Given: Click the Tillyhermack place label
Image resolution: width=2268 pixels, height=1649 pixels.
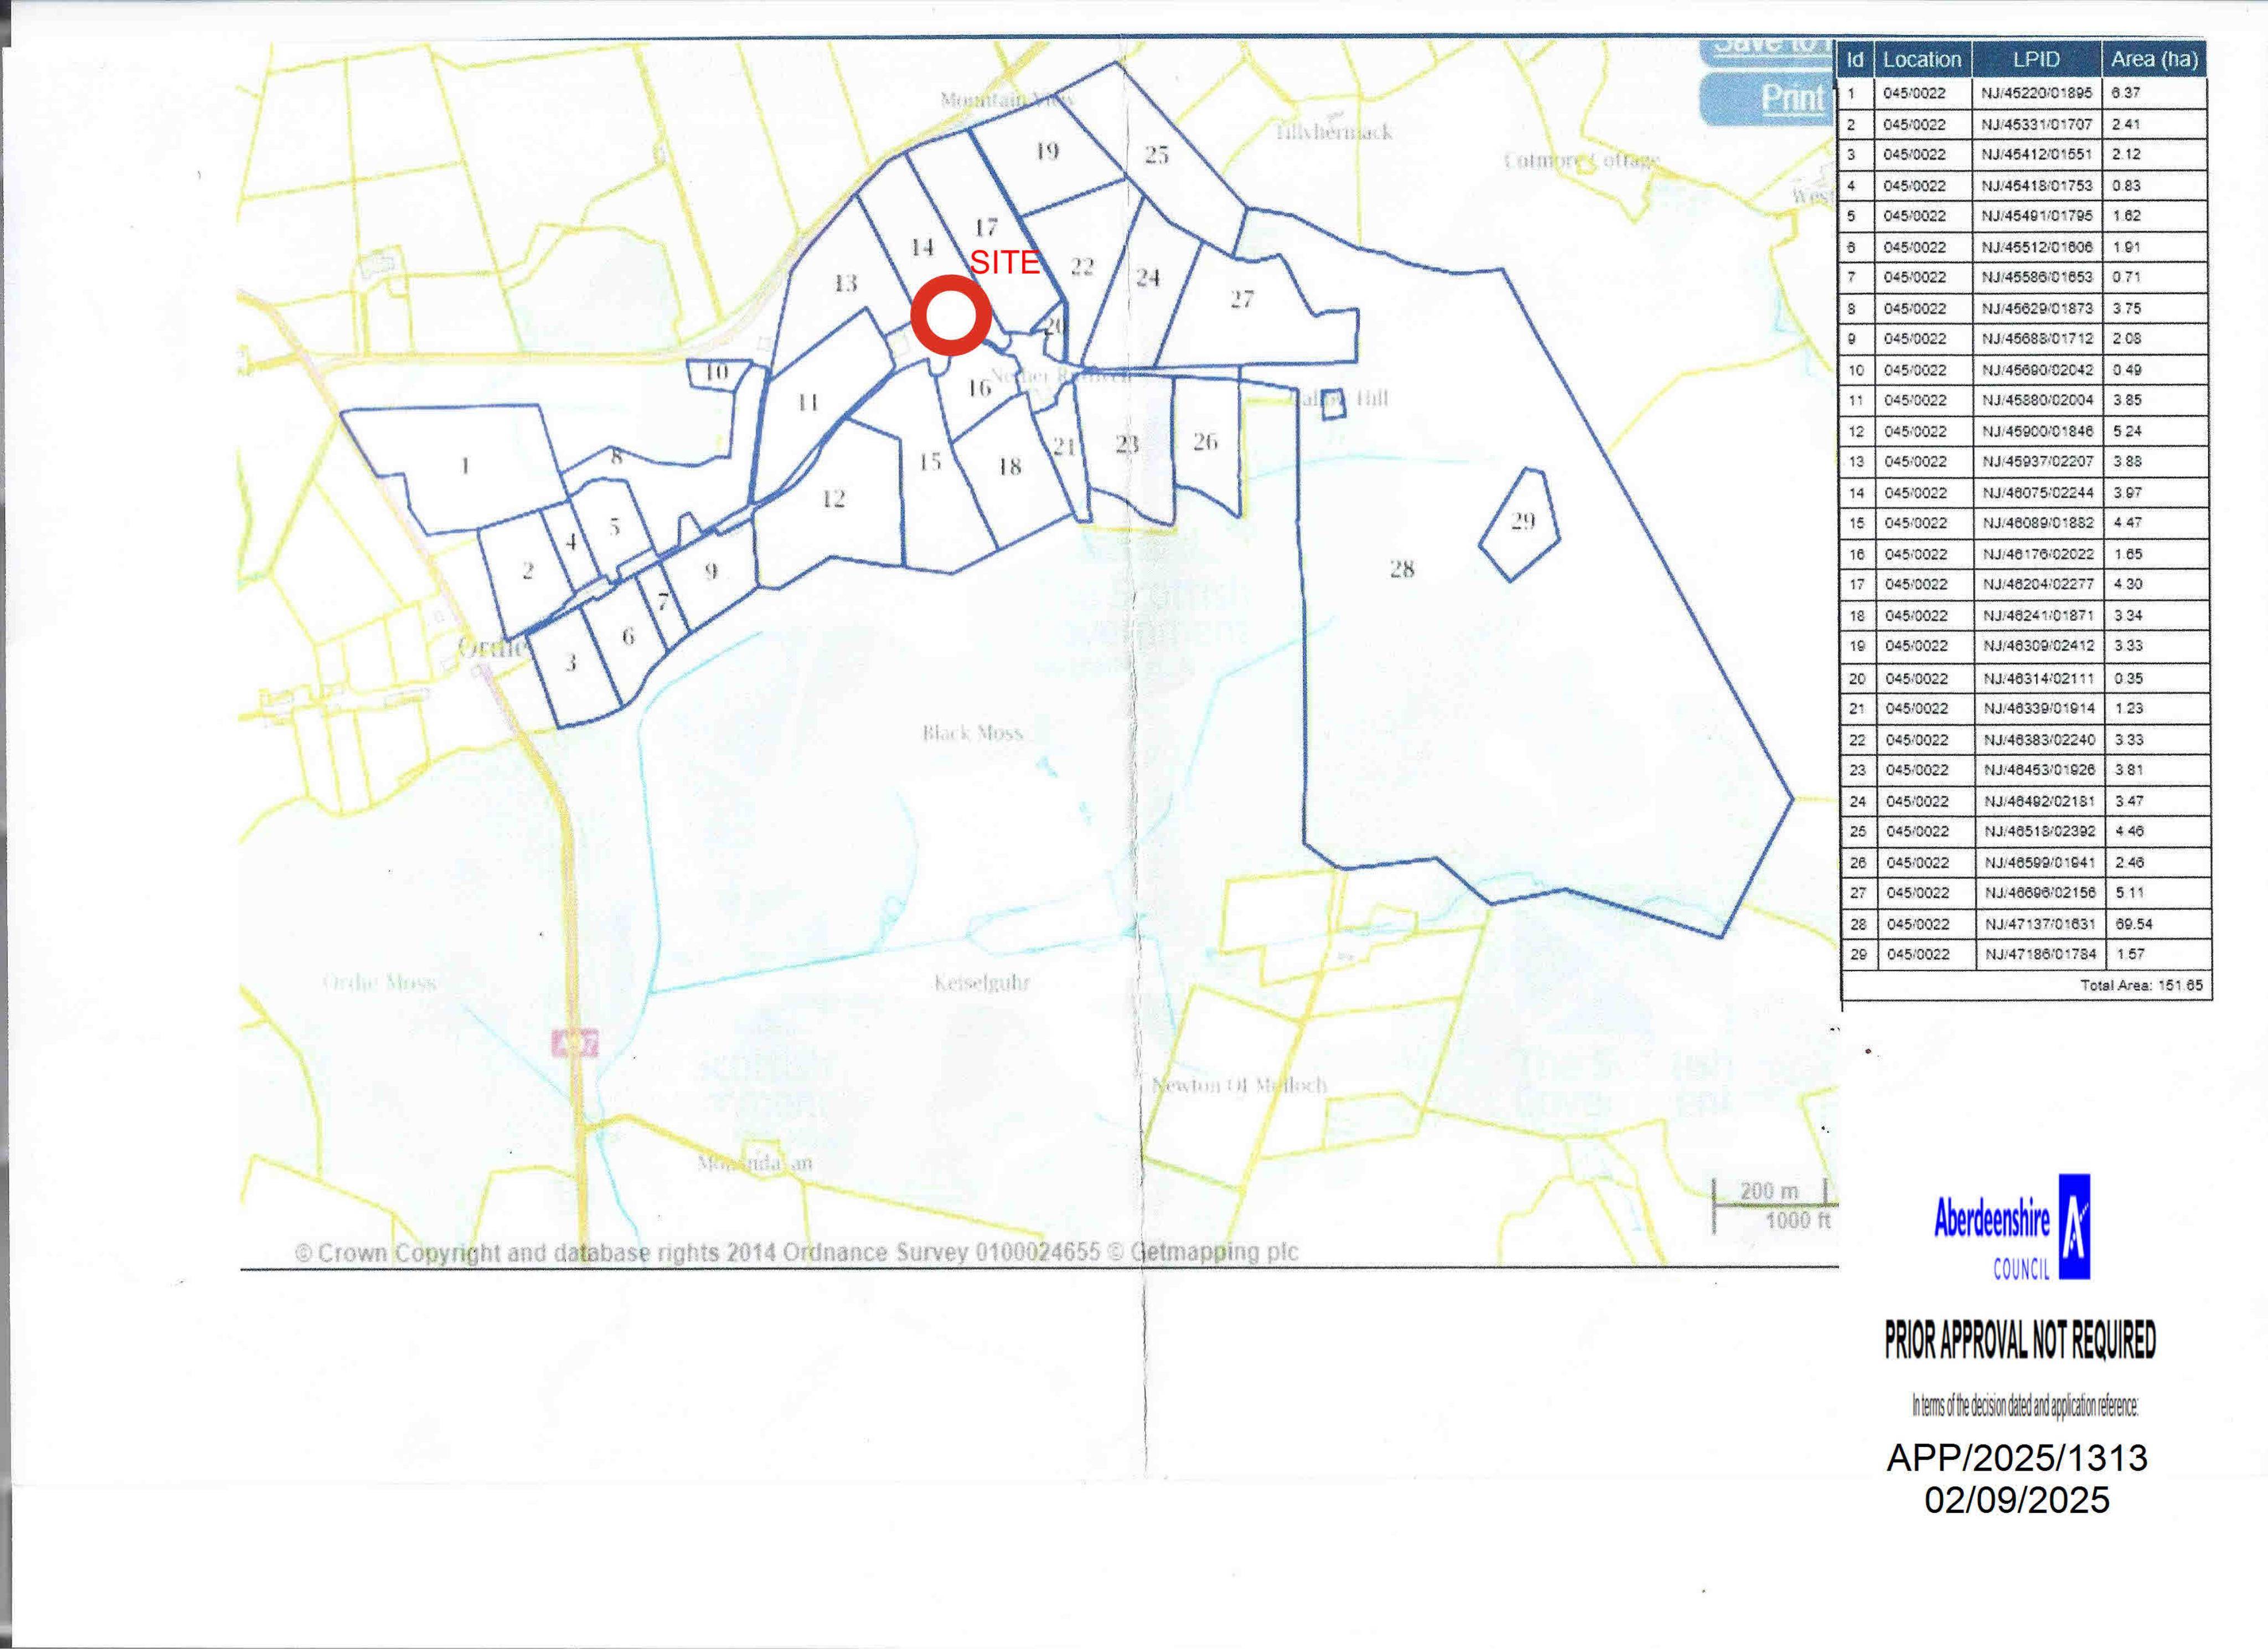Looking at the screenshot, I should (x=1333, y=131).
